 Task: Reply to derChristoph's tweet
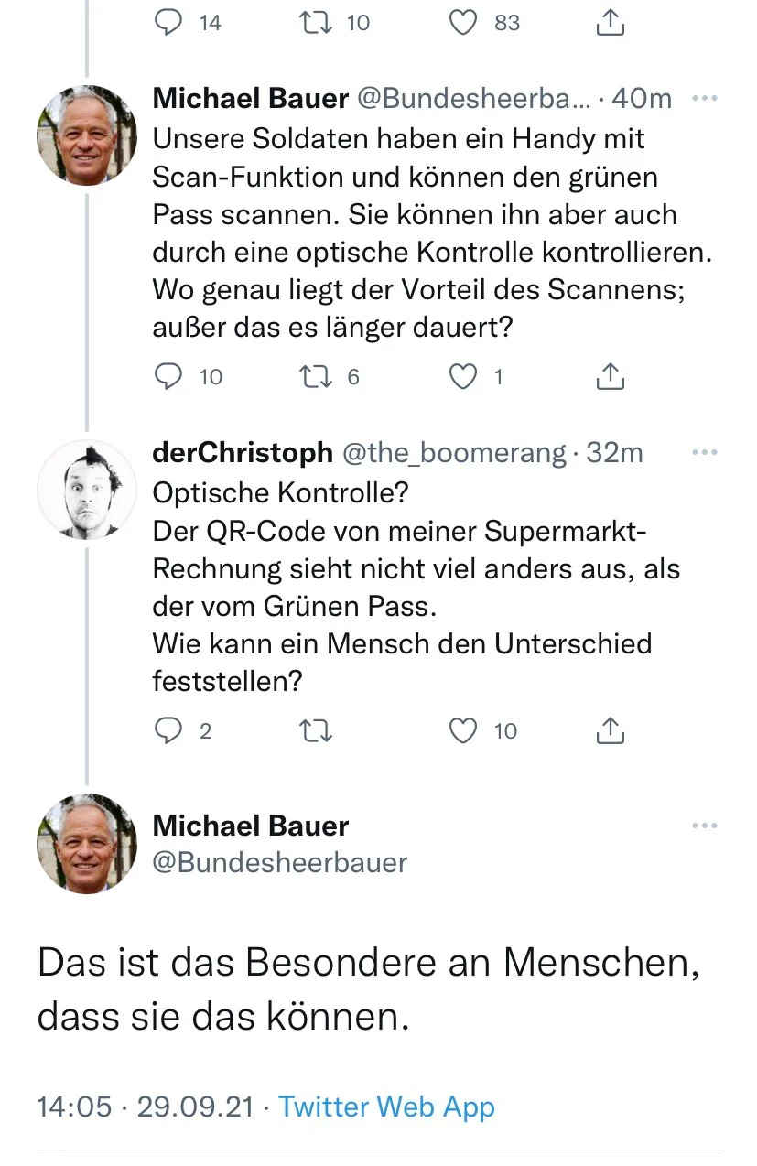pos(168,729)
